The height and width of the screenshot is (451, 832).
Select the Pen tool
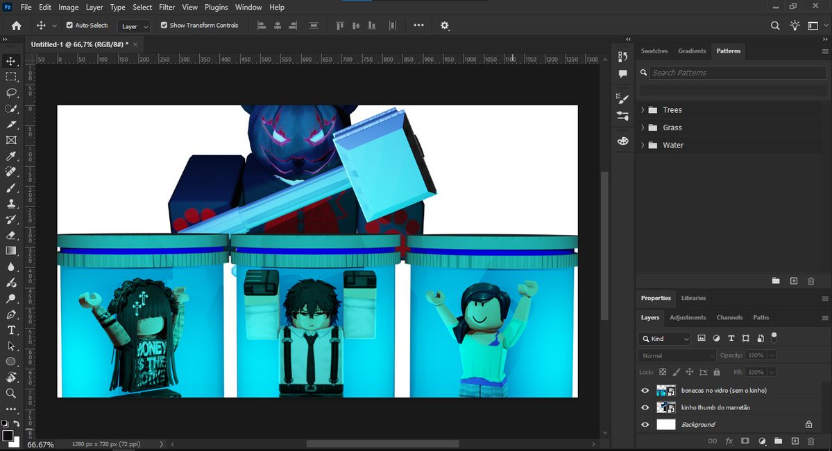click(x=11, y=315)
